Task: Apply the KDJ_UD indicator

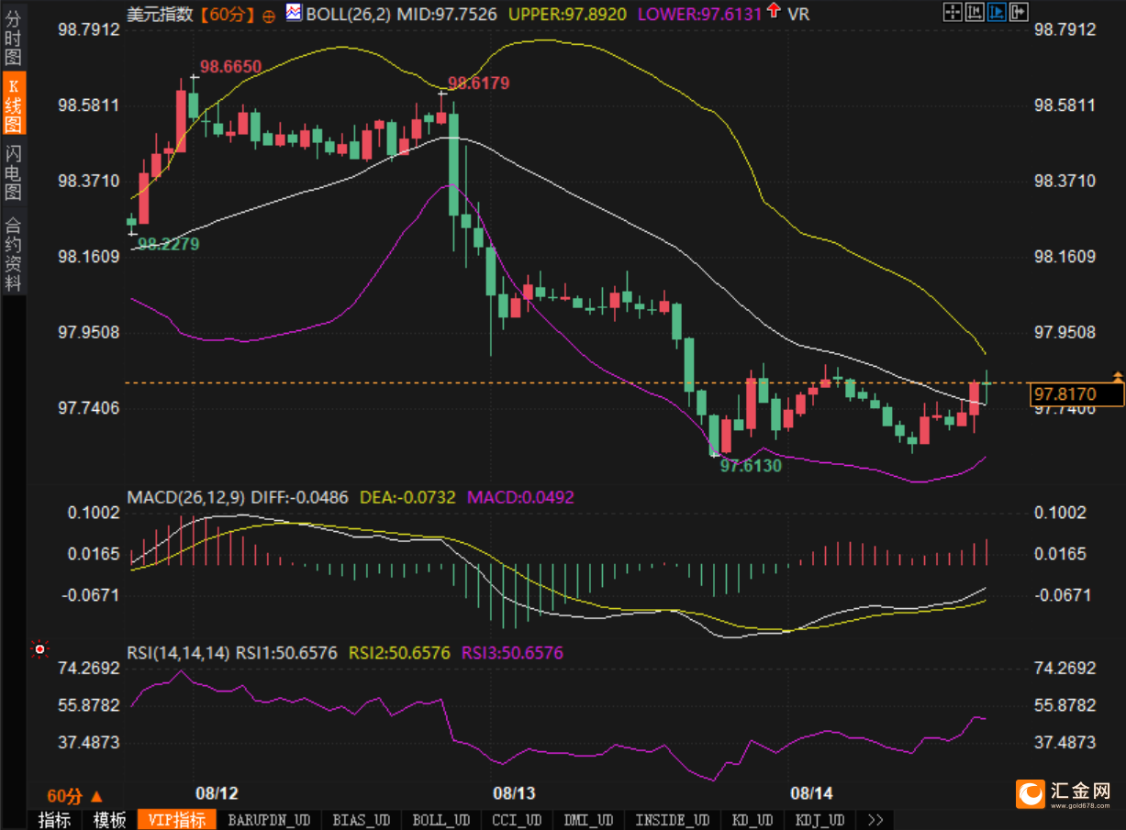Action: [x=819, y=820]
